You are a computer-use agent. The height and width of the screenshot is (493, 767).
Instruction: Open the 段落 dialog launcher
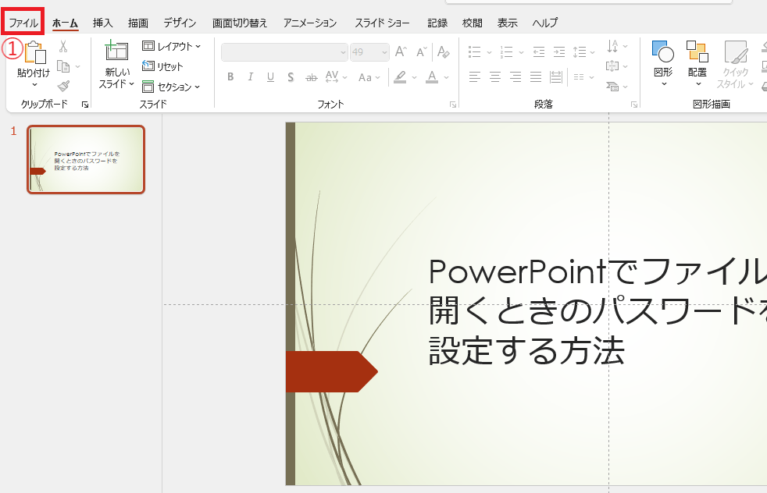point(634,105)
